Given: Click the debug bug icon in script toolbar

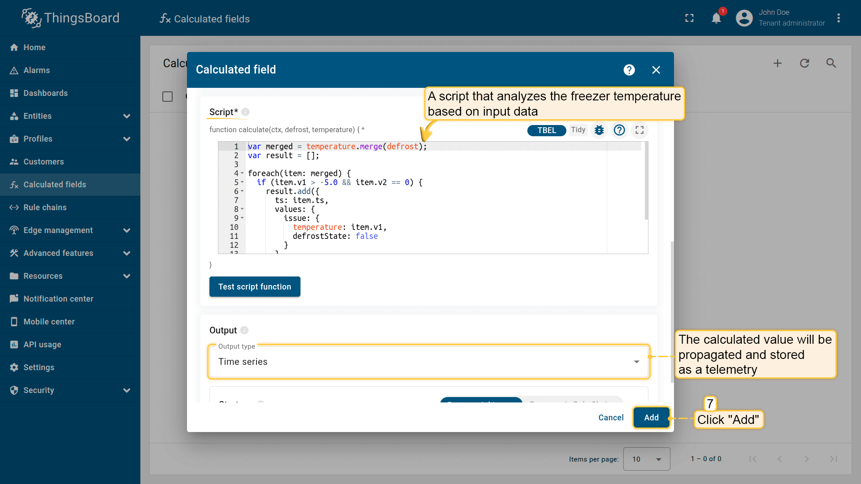Looking at the screenshot, I should (599, 130).
